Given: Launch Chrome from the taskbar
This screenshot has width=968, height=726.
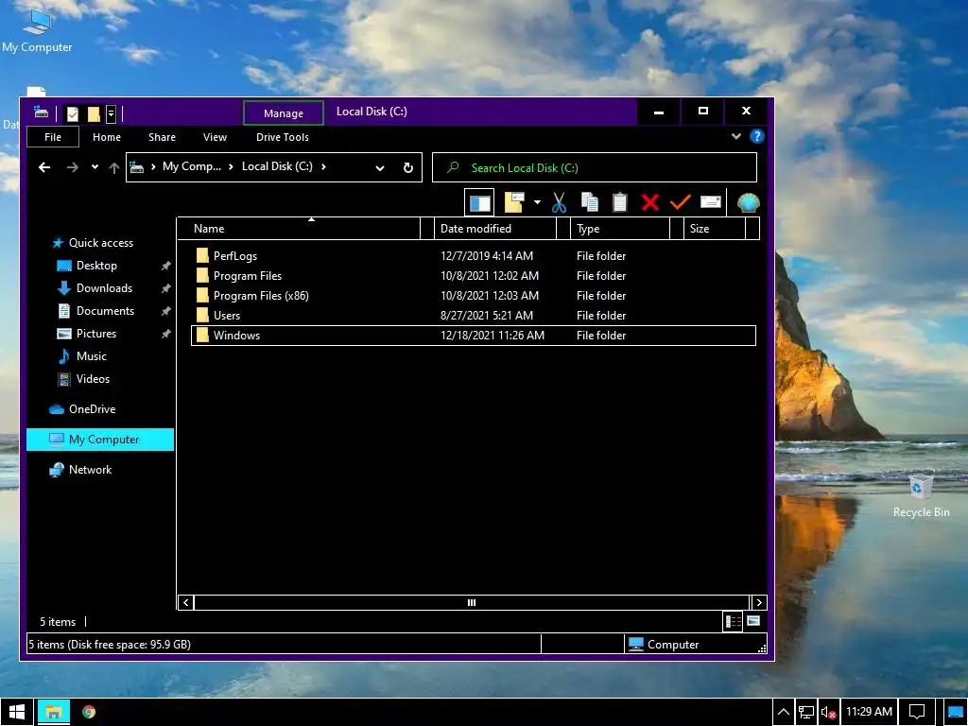Looking at the screenshot, I should tap(89, 712).
